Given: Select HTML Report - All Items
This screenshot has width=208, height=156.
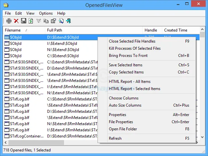Looking at the screenshot, I should click(x=151, y=82).
